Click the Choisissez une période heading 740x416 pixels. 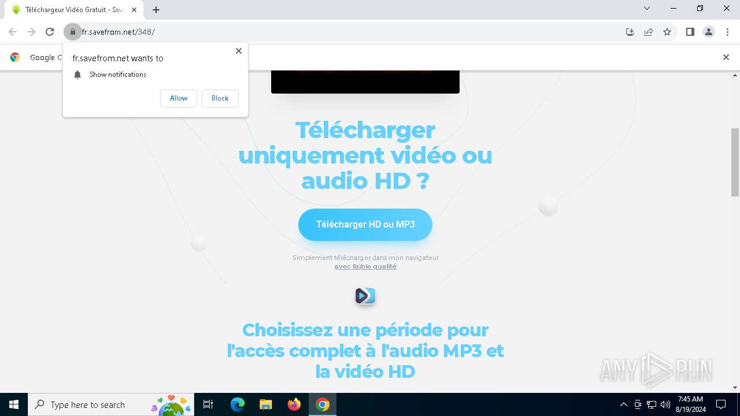(365, 350)
